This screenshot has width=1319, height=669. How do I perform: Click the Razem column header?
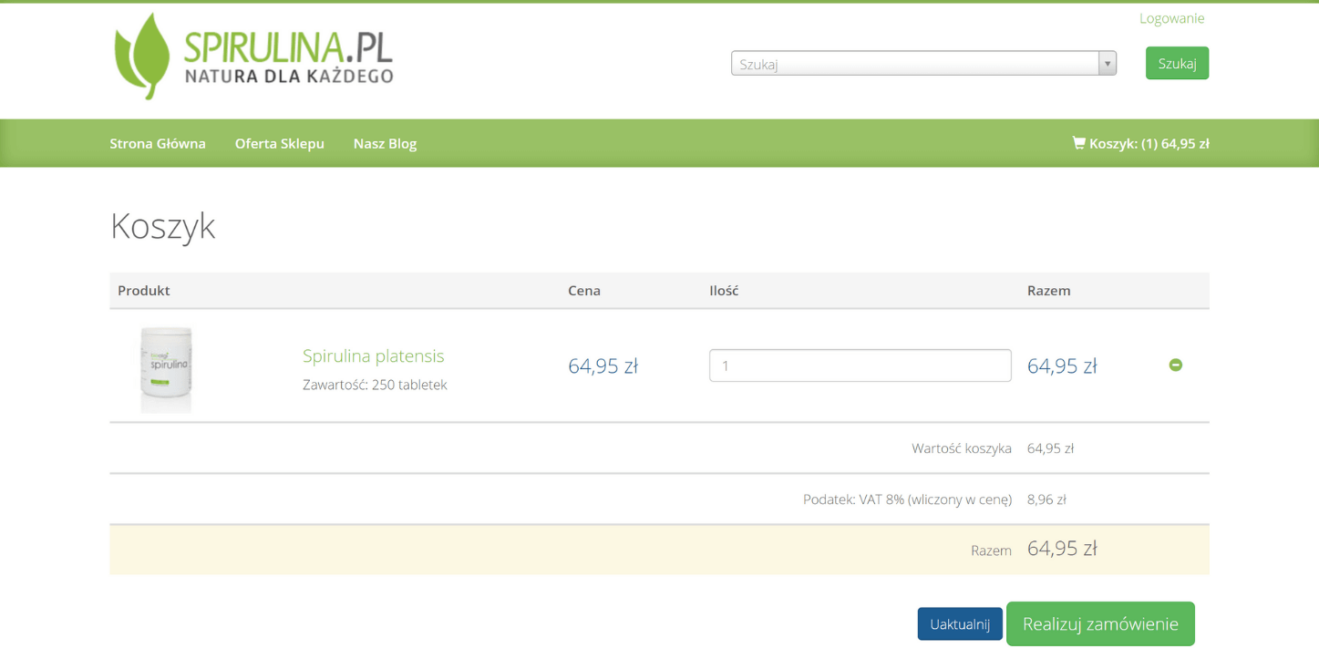pyautogui.click(x=1048, y=291)
